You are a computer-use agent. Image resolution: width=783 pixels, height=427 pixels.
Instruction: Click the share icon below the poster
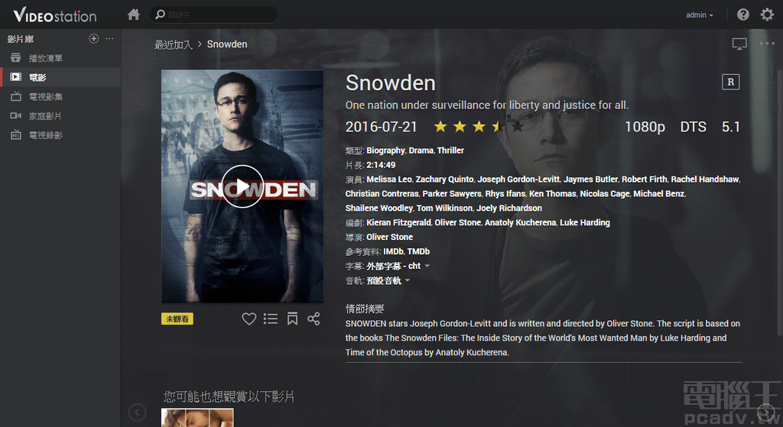click(x=314, y=319)
